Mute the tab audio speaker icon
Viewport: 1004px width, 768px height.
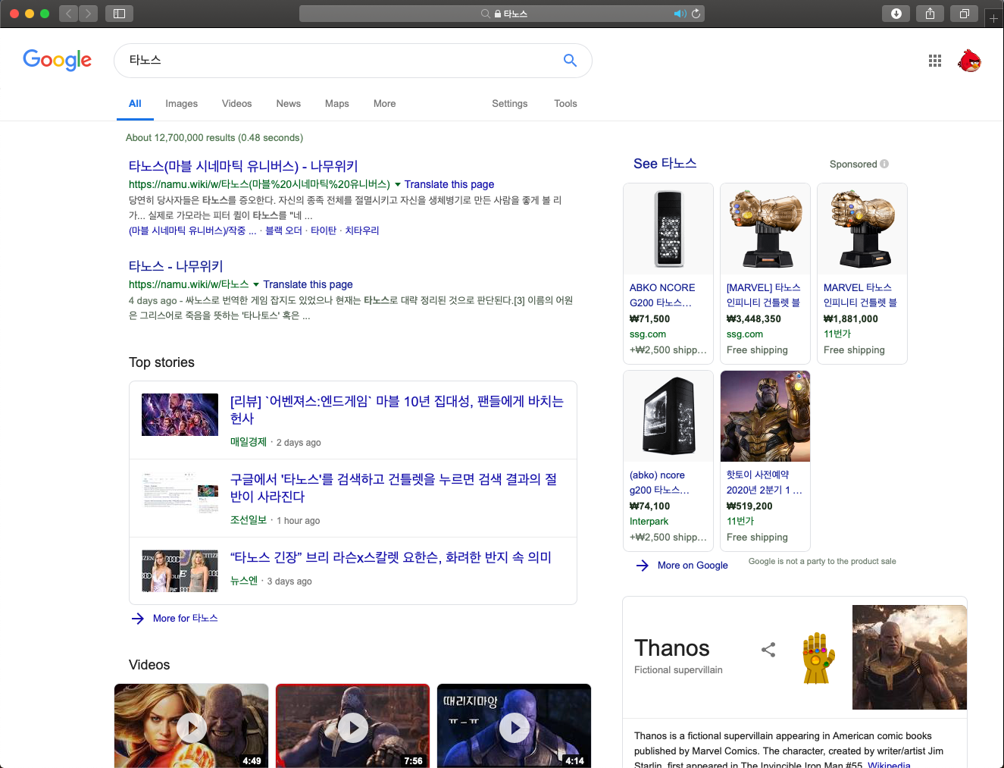680,14
